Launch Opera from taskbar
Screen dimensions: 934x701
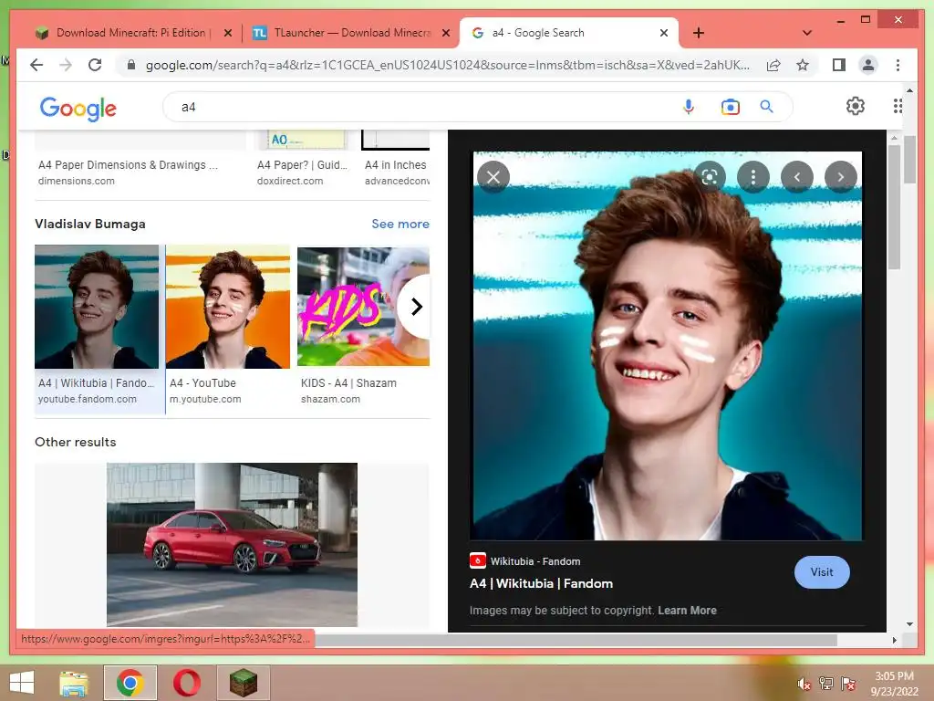point(186,683)
